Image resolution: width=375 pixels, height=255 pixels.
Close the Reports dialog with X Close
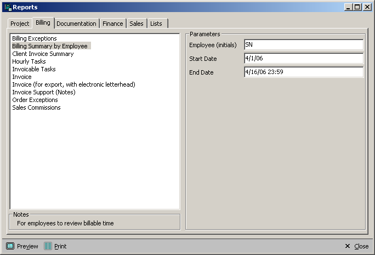pyautogui.click(x=356, y=246)
